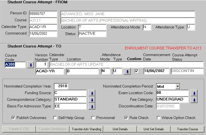206x135 pixels.
Task: Open Fee Category lookup arrow
Action: [194, 100]
